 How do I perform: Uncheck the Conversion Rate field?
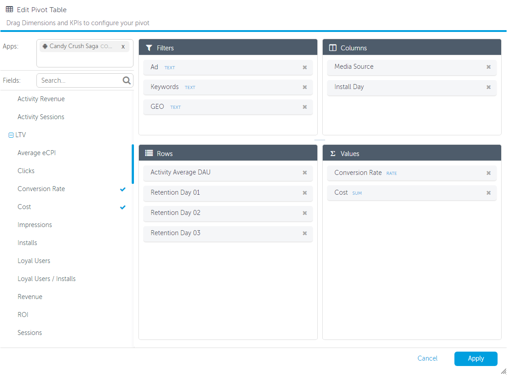click(x=123, y=189)
